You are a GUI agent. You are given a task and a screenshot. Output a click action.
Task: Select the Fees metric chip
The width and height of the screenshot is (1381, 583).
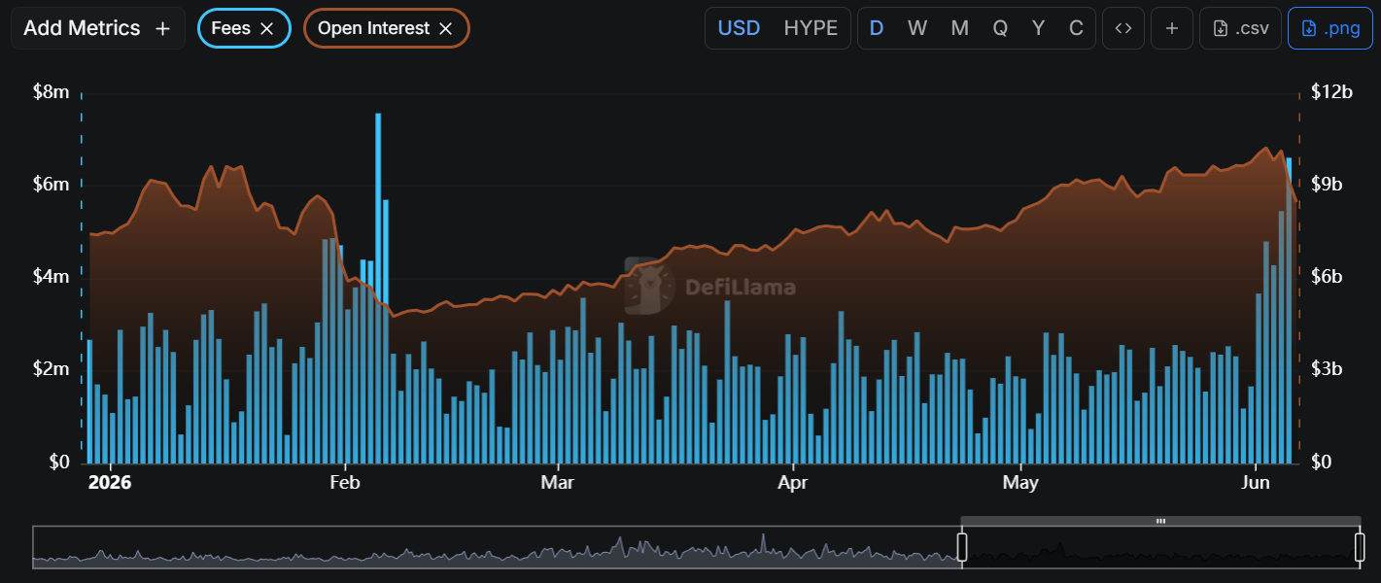pos(244,28)
